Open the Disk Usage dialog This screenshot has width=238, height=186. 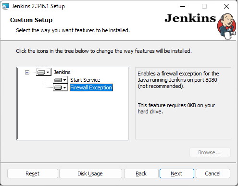click(x=90, y=174)
